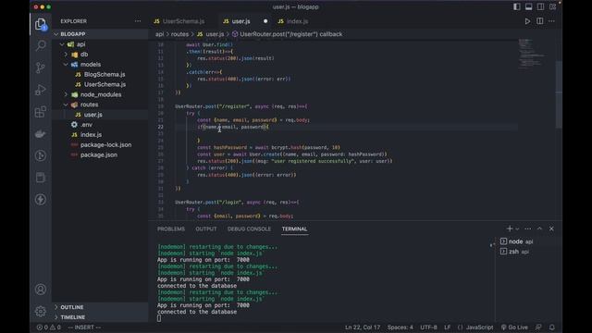Open the .env file
Image resolution: width=592 pixels, height=333 pixels.
pos(100,125)
